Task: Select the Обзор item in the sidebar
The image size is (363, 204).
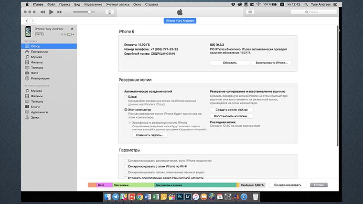Action: (x=49, y=46)
